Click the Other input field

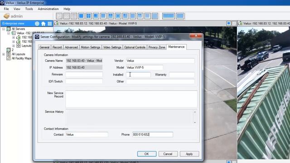pyautogui.click(x=160, y=81)
